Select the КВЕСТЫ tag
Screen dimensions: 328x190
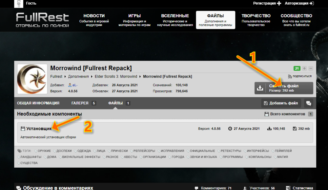[131, 157]
